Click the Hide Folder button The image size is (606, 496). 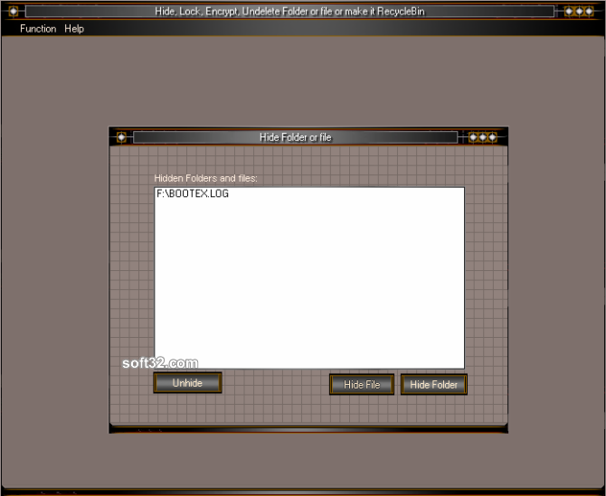click(x=433, y=385)
